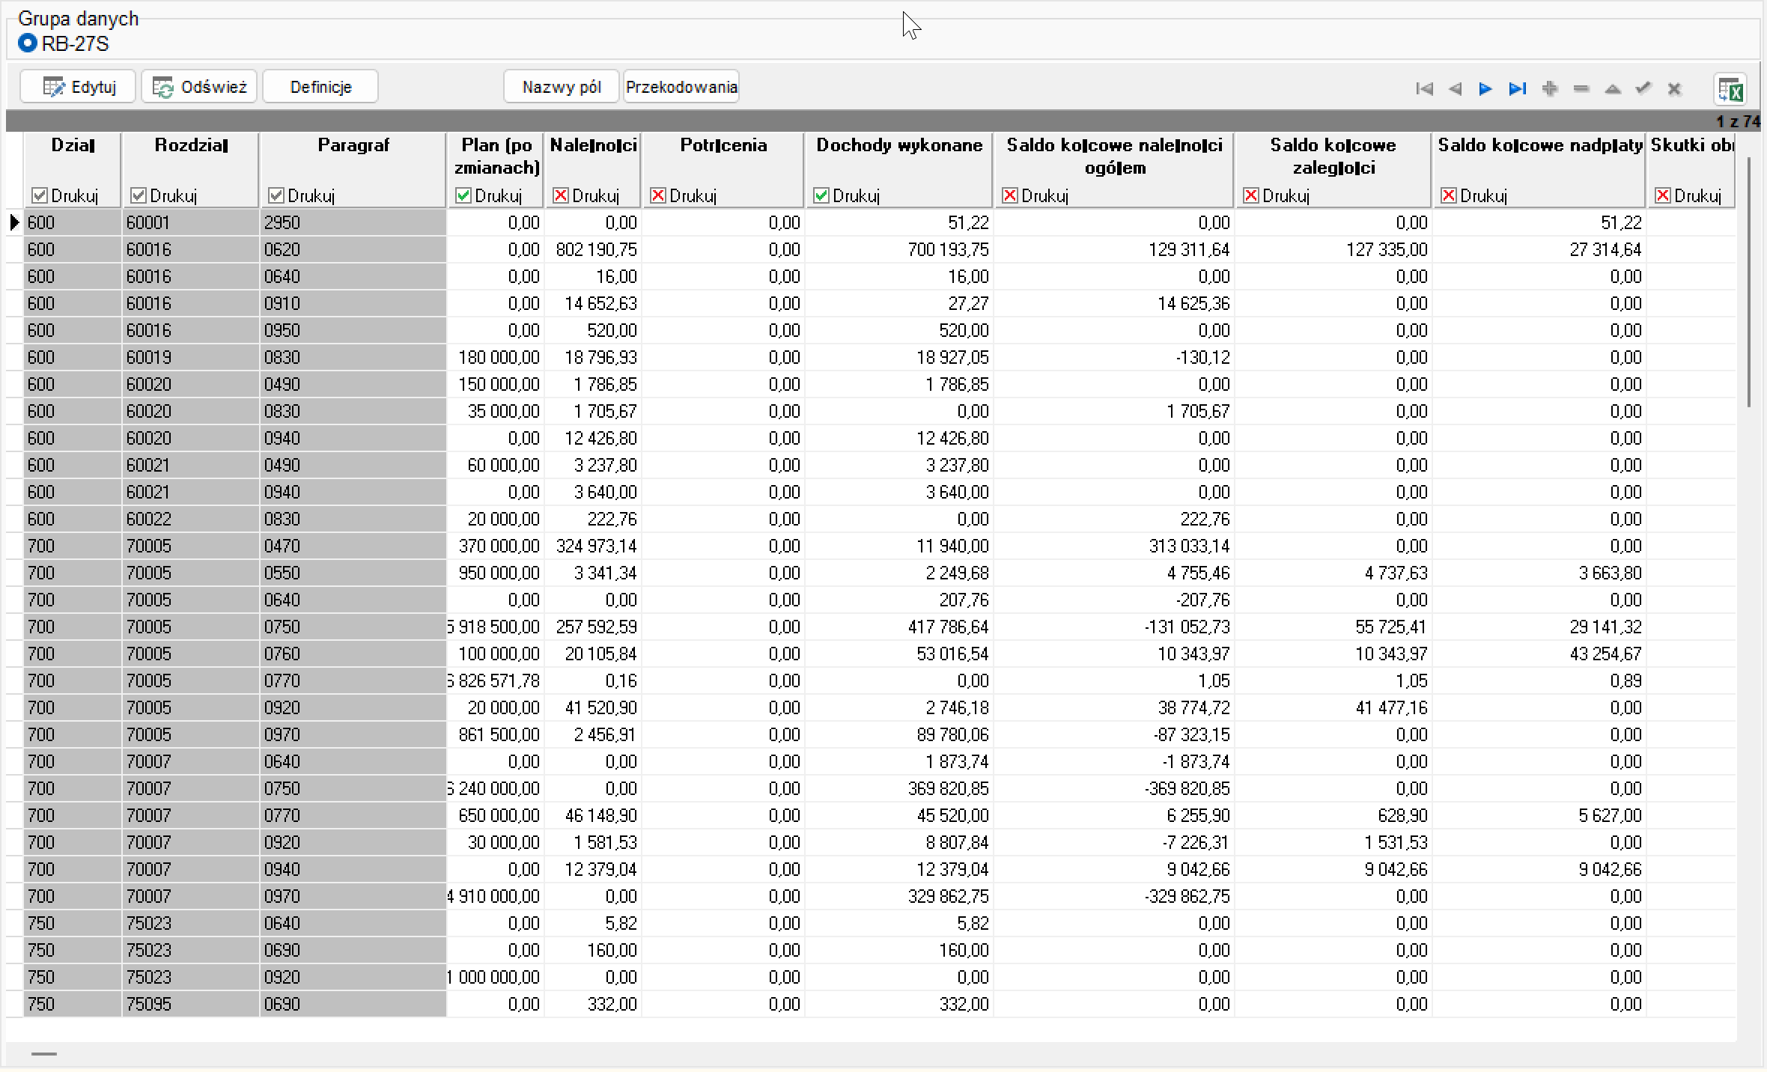The image size is (1767, 1072).
Task: Click the Edytuj button
Action: 78,87
